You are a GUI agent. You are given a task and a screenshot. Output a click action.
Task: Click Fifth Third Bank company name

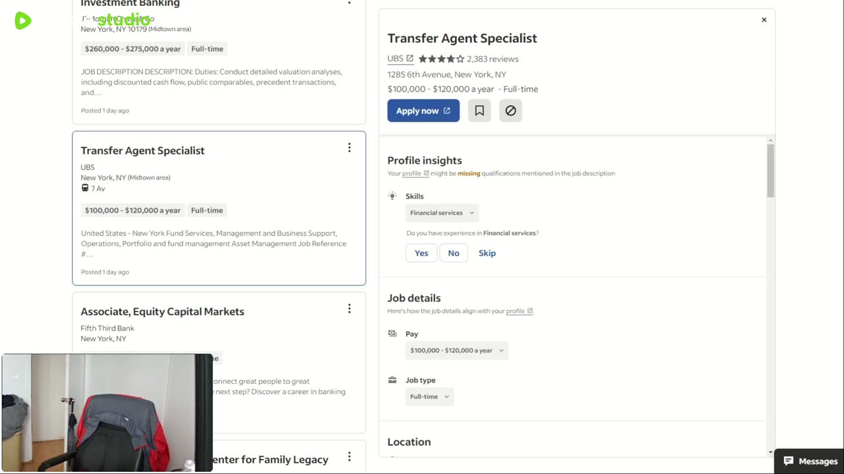[107, 328]
